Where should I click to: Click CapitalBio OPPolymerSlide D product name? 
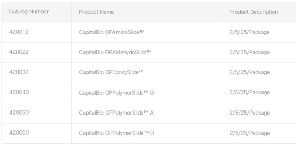click(x=116, y=133)
